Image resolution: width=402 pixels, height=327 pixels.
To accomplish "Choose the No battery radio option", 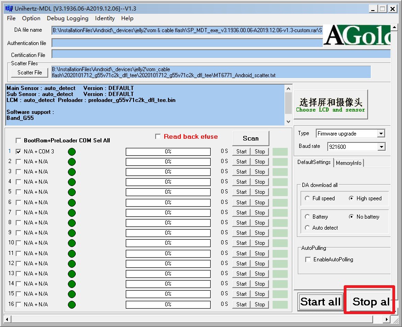I will pyautogui.click(x=351, y=217).
